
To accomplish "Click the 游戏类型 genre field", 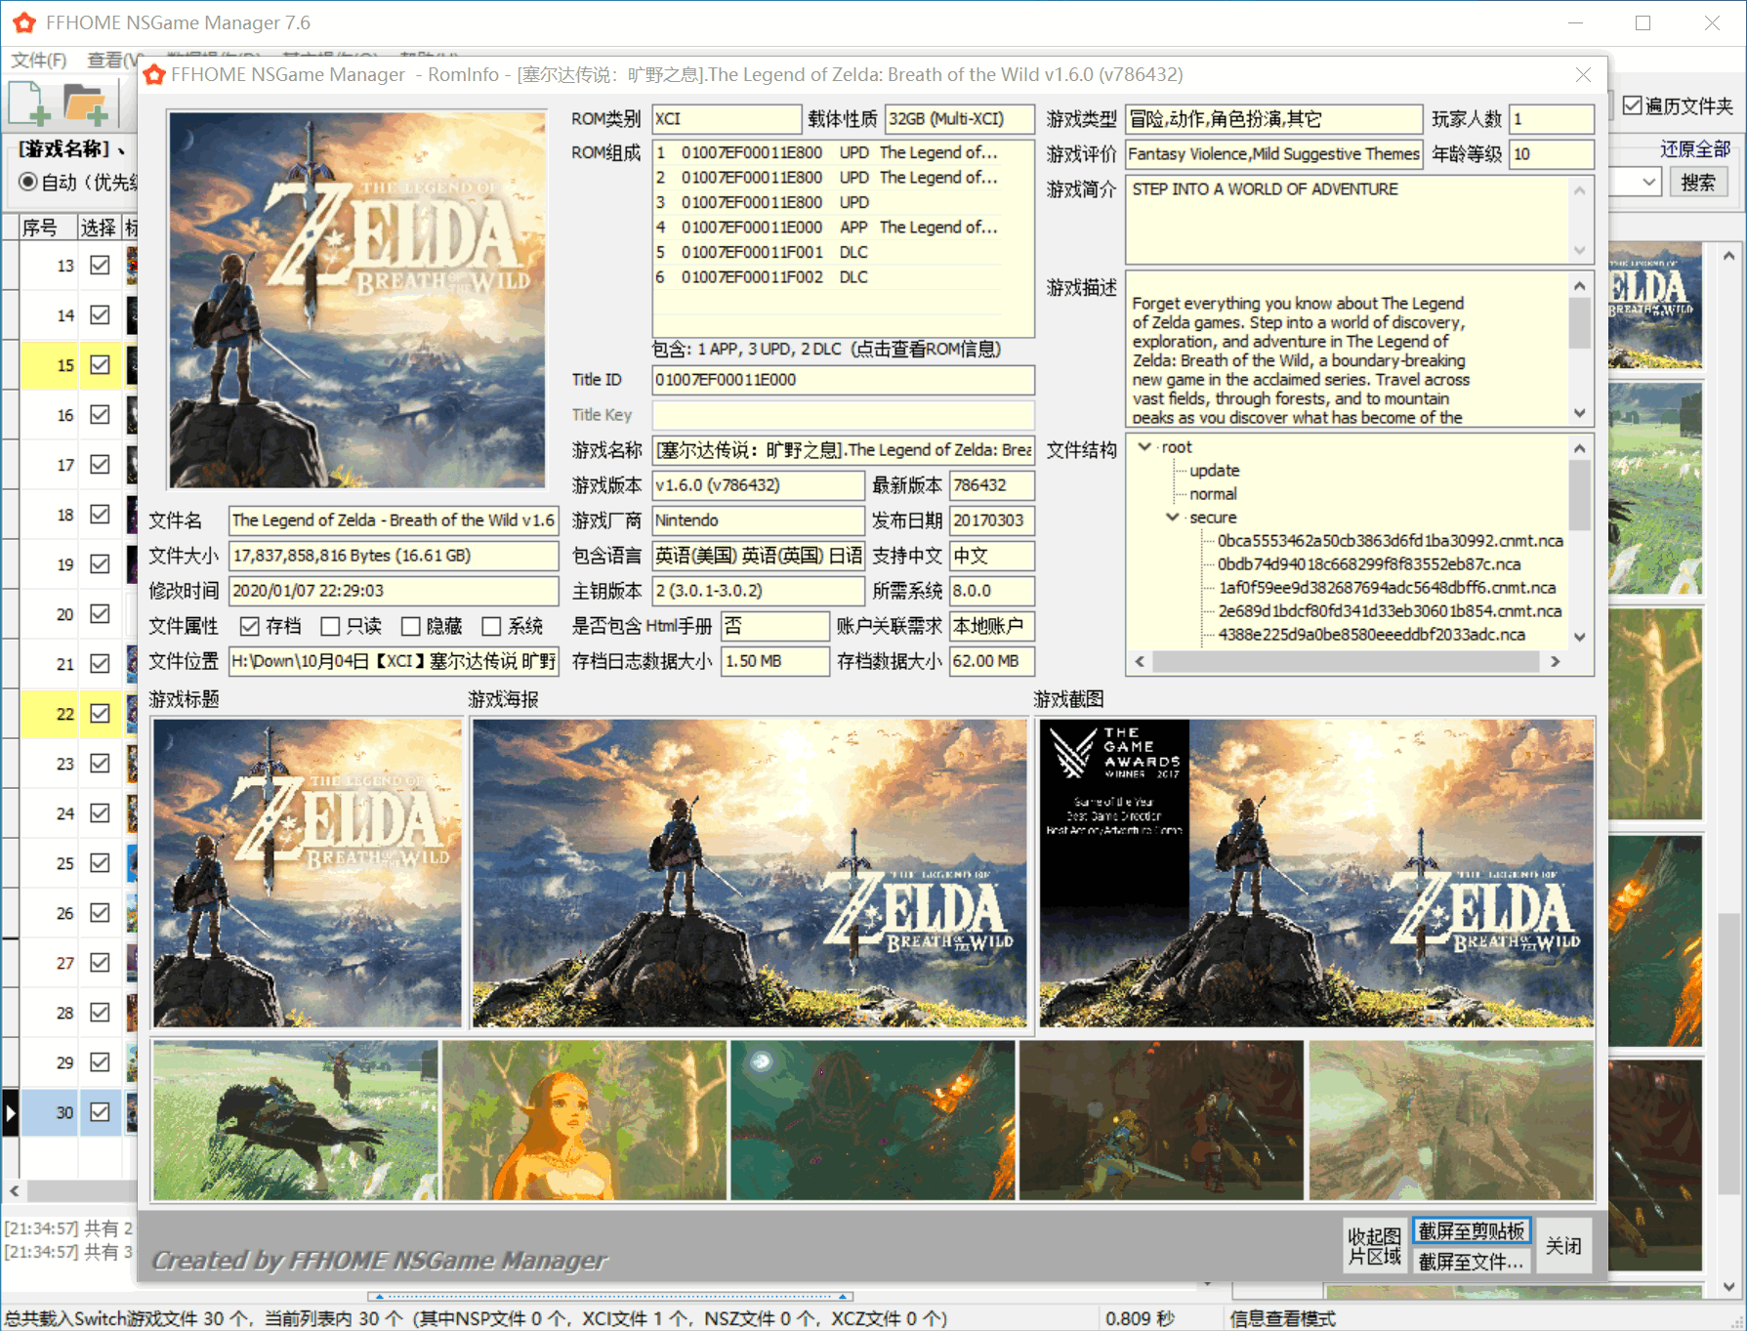I will (1273, 119).
